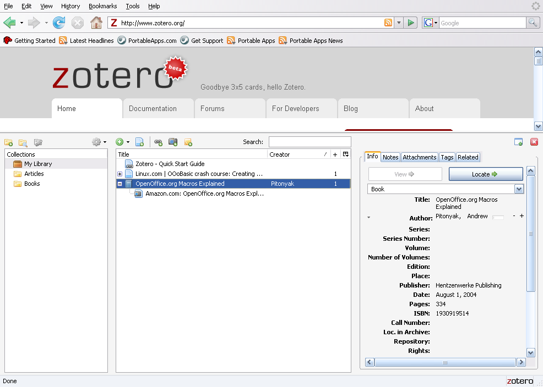Click the New Saved Search icon
This screenshot has width=543, height=387.
point(23,142)
